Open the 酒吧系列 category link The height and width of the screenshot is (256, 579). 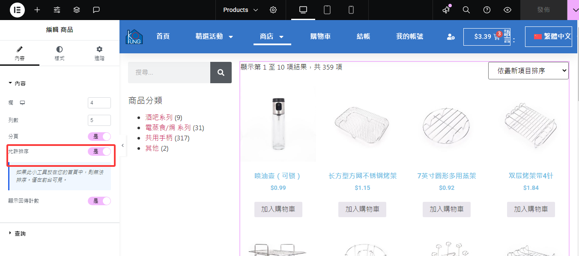coord(159,117)
